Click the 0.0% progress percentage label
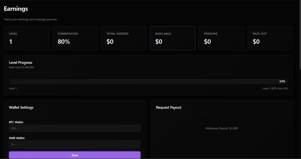The width and height of the screenshot is (301, 159). point(282,81)
